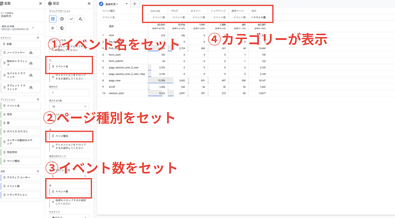Click the ブログ column header
The image size is (395, 218).
tap(174, 11)
